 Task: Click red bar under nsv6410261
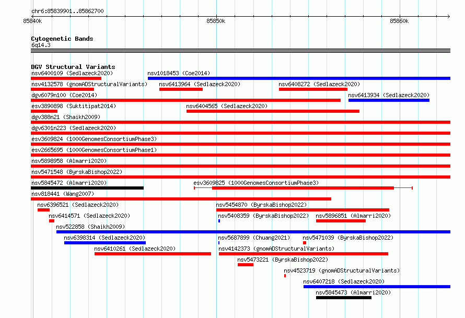point(153,254)
